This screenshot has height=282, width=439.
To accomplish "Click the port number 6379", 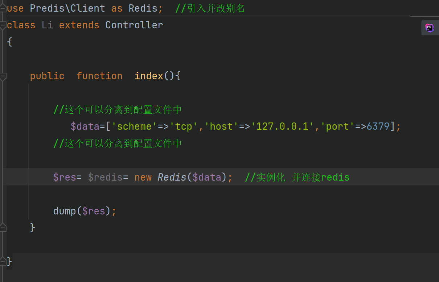I will [378, 126].
